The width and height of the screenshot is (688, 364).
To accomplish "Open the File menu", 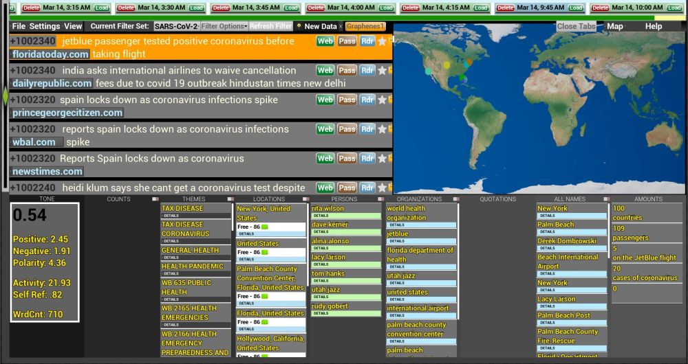I will [x=19, y=26].
